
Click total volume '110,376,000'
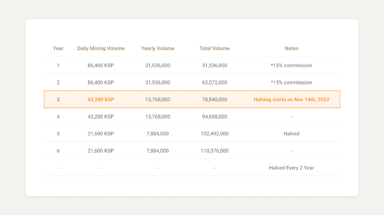click(x=215, y=151)
